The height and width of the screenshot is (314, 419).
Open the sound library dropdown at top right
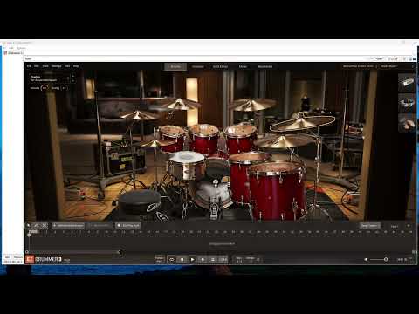click(x=360, y=66)
